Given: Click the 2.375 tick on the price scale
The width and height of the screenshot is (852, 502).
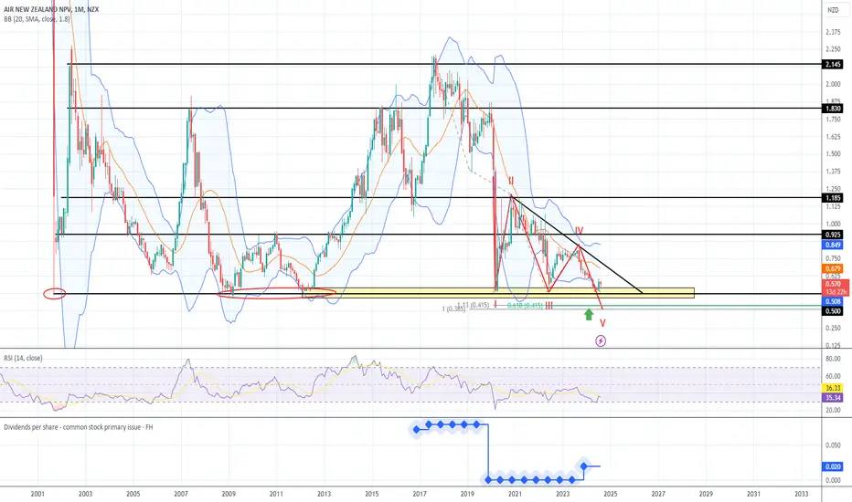Looking at the screenshot, I should point(833,33).
